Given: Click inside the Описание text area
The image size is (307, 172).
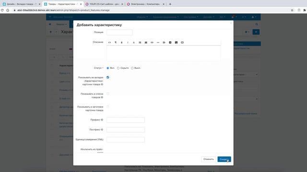Looking at the screenshot, I should click(x=164, y=53).
